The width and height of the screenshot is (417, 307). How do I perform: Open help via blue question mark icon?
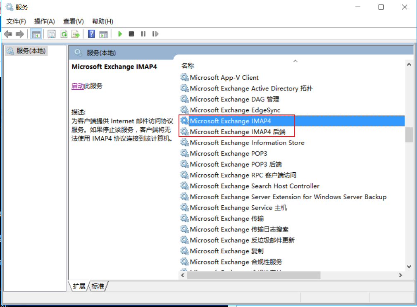[x=91, y=34]
